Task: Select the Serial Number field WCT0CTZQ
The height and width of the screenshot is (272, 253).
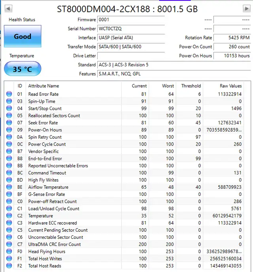Action: [x=131, y=29]
